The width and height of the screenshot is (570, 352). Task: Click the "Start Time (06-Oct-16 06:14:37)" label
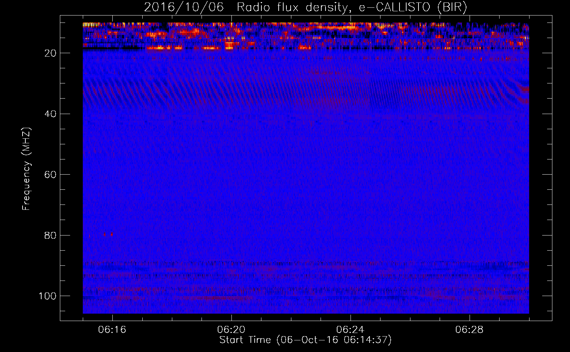305,340
